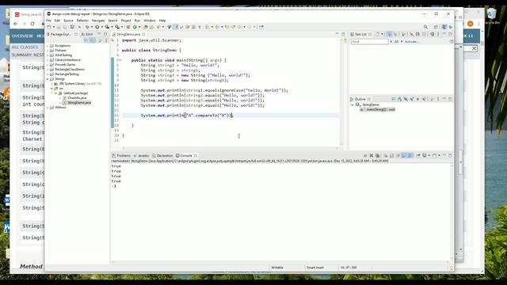This screenshot has width=507, height=285.
Task: Click OVERVIEW link in the browser page
Action: point(22,36)
